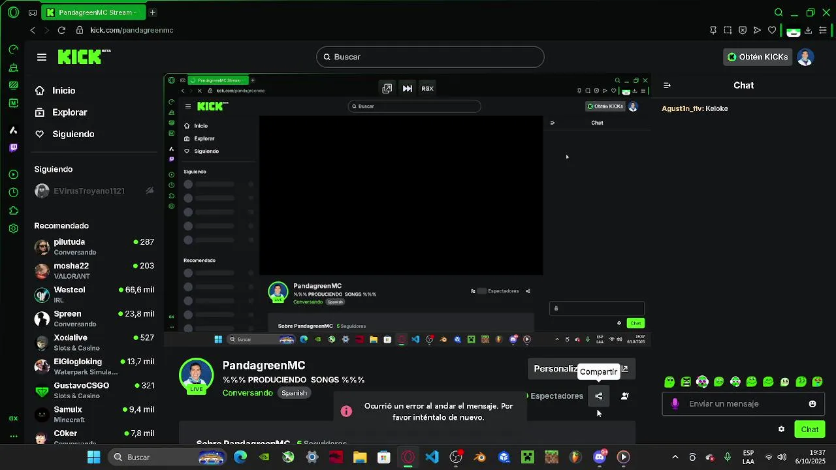
Task: Click the Share (Compartir) icon
Action: 598,396
